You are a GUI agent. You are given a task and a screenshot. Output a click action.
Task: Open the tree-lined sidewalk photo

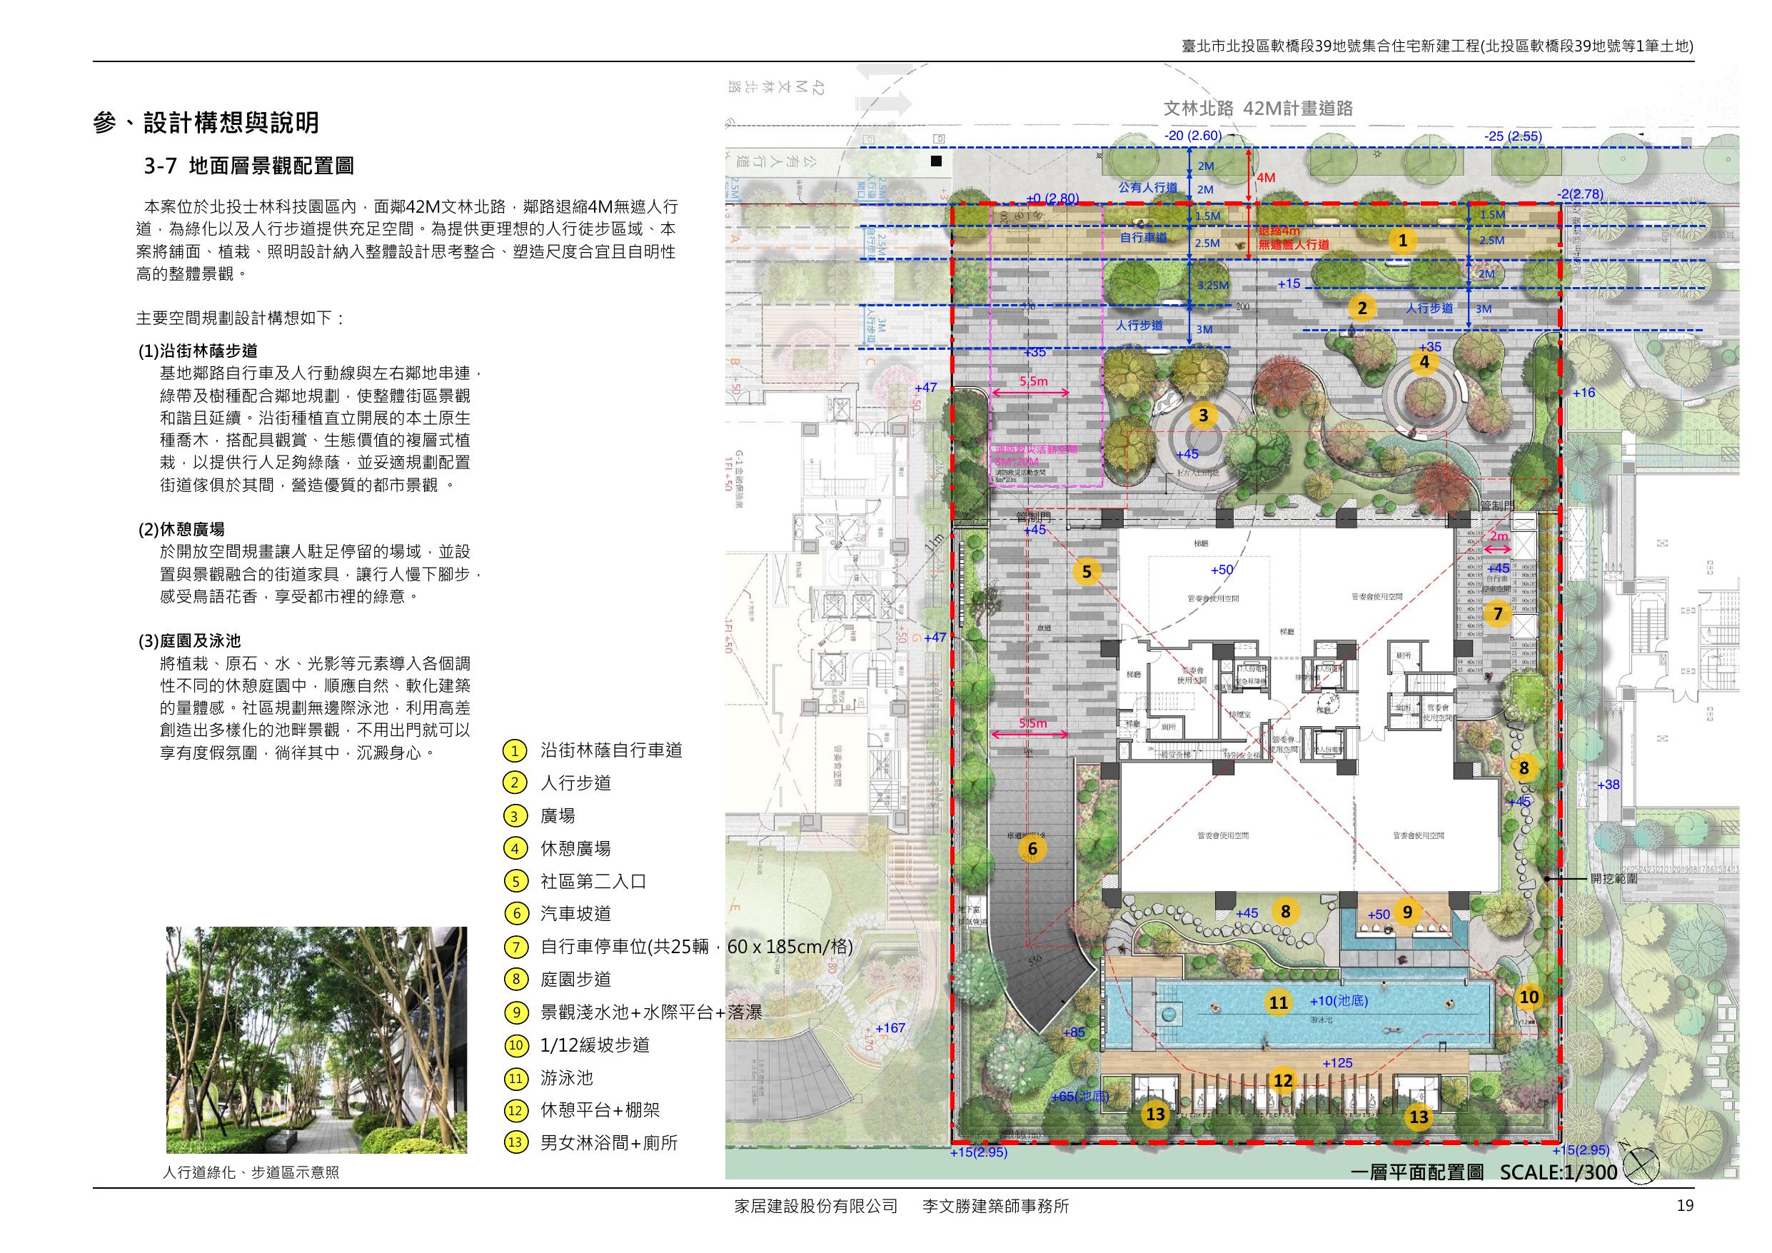[x=316, y=1040]
